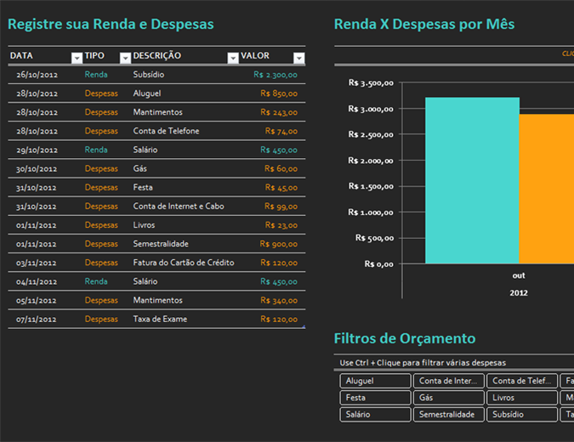
Task: Open the TIPO column filter dropdown
Action: 125,58
